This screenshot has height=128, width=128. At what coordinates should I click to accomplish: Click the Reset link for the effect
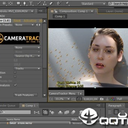(17, 21)
